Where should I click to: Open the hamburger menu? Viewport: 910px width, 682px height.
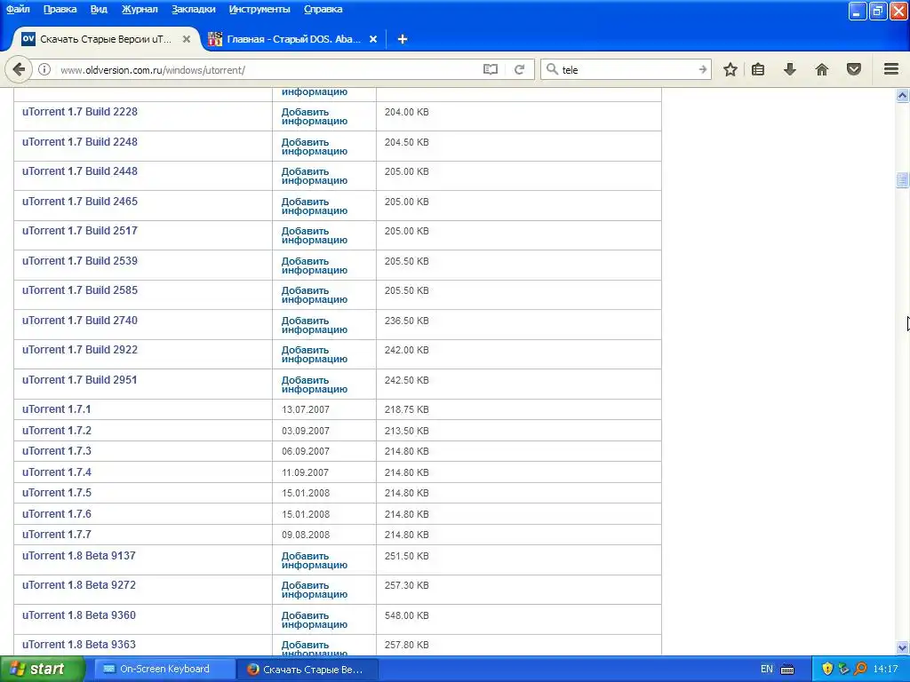click(x=891, y=69)
